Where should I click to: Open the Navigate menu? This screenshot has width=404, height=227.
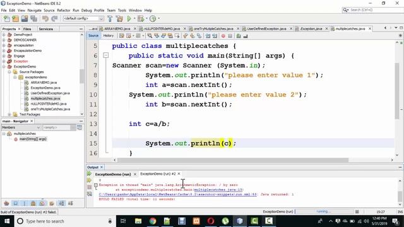click(x=35, y=10)
